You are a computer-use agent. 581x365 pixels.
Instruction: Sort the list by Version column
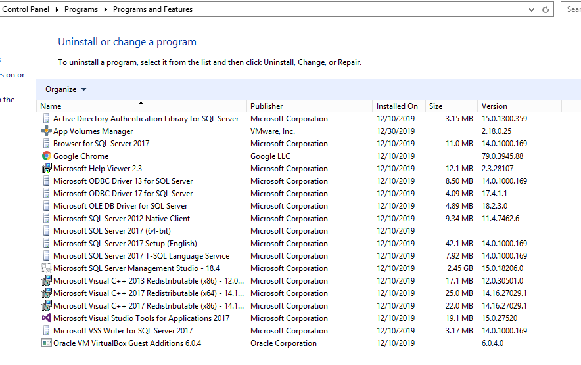(520, 106)
